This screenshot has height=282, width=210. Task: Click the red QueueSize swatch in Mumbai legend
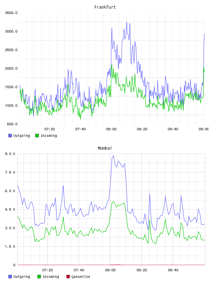[x=68, y=276]
